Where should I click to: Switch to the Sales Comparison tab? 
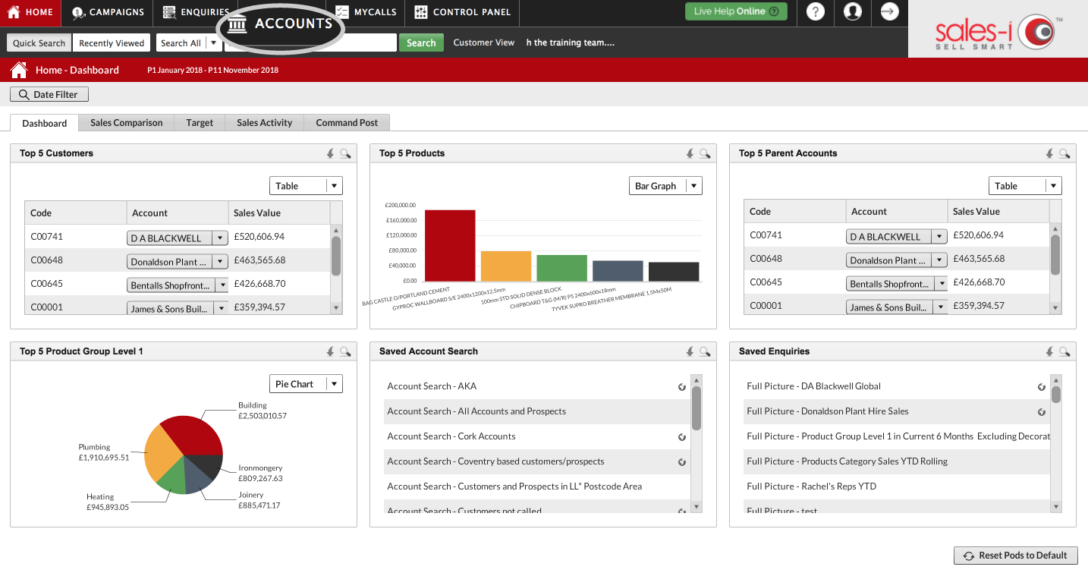click(x=127, y=123)
